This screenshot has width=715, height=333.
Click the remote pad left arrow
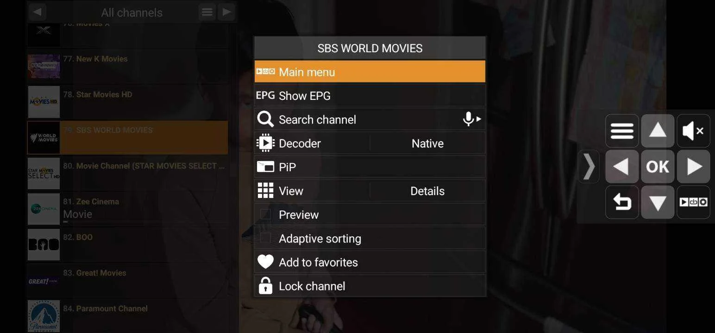(622, 166)
